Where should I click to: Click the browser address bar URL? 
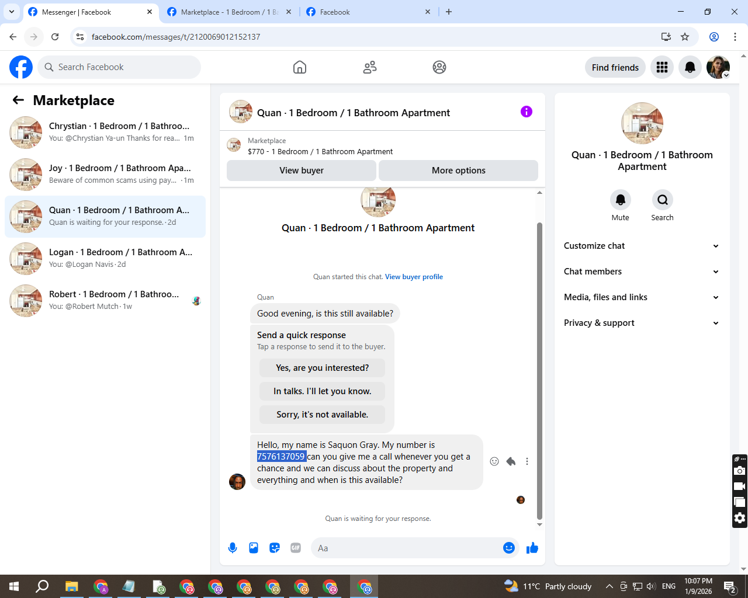pos(176,37)
